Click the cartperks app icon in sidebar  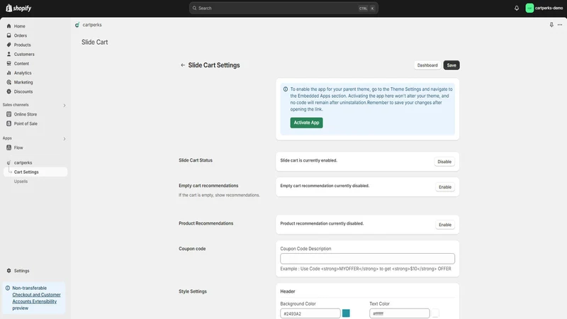point(9,163)
